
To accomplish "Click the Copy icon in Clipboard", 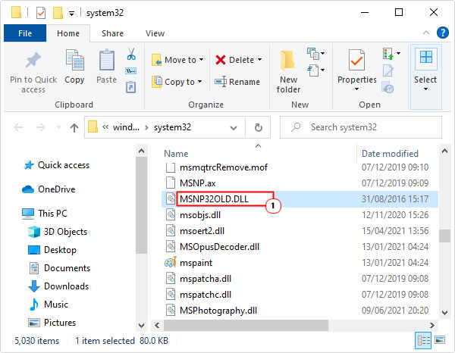I will pos(74,60).
